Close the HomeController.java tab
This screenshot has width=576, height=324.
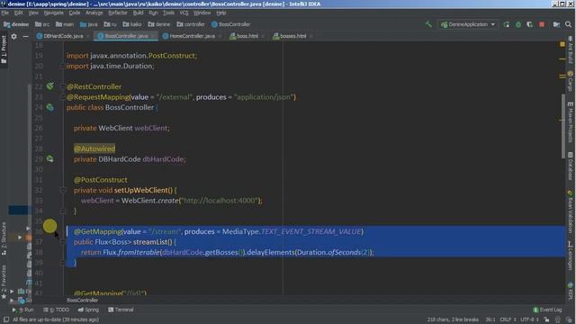point(220,36)
